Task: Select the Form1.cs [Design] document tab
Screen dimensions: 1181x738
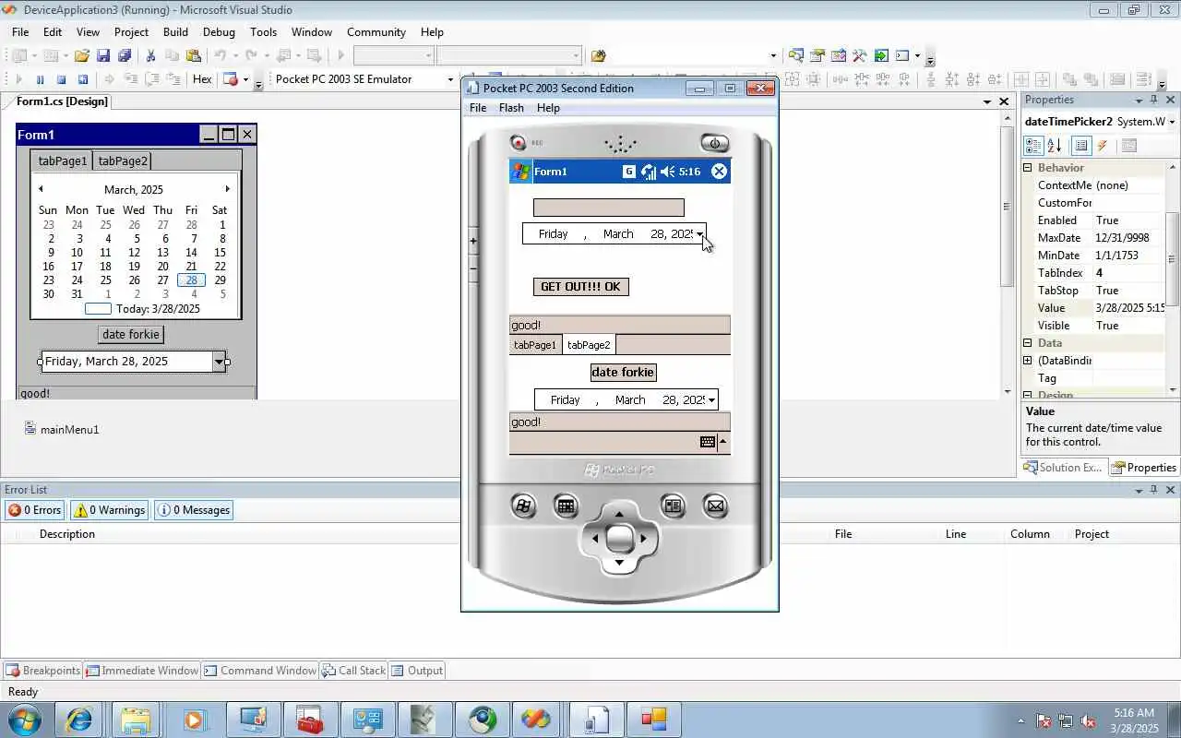Action: pyautogui.click(x=62, y=101)
